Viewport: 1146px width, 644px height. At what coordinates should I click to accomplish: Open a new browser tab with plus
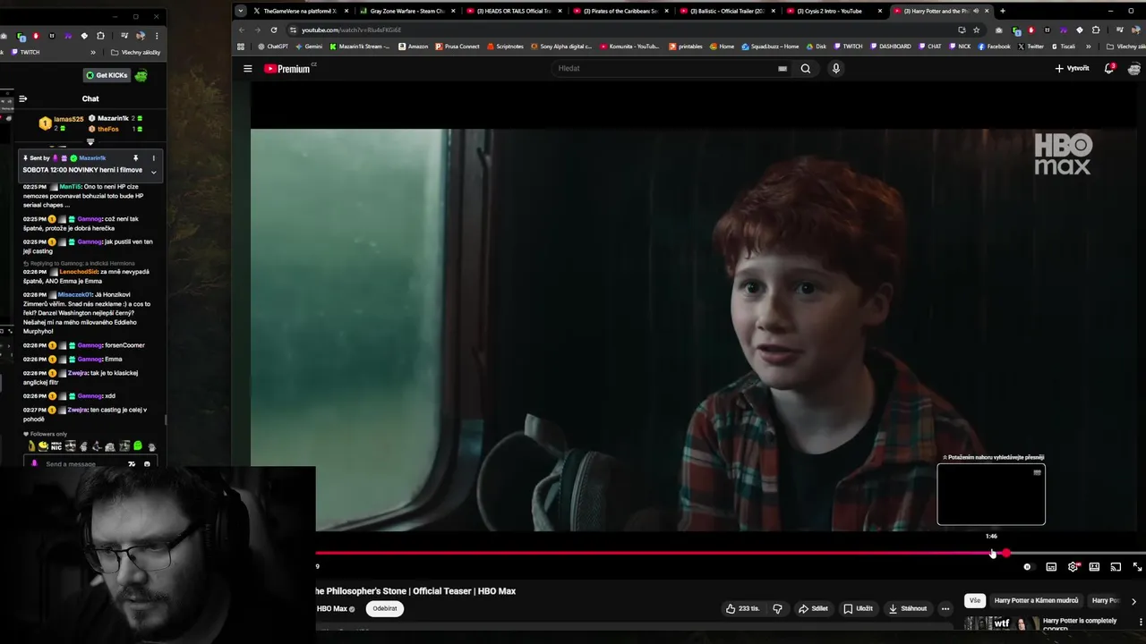tap(1002, 11)
